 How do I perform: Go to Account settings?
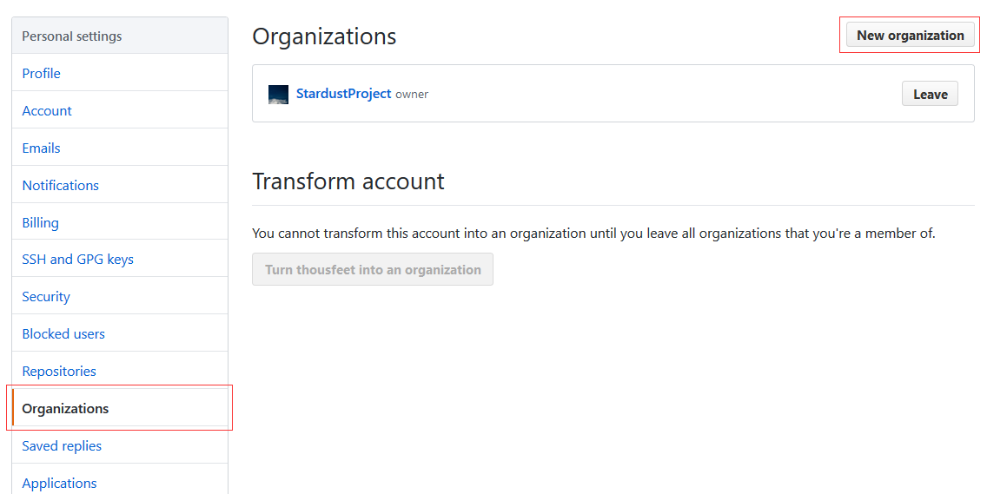click(x=47, y=110)
